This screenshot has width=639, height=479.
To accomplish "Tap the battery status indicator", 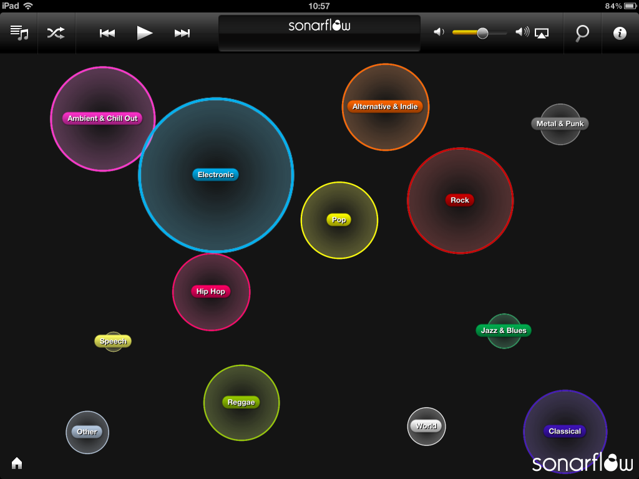I will click(x=630, y=6).
